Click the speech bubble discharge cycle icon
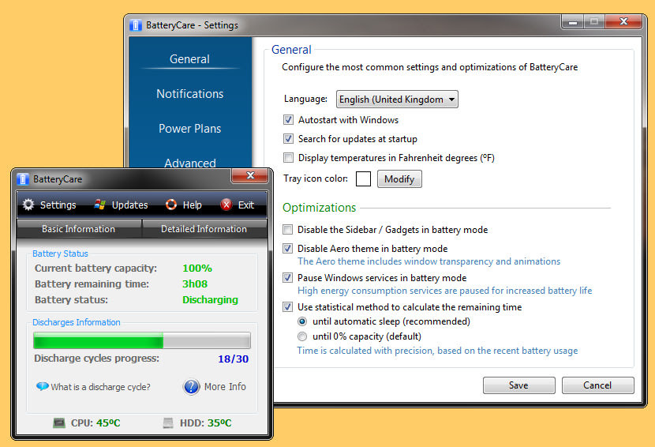 click(42, 386)
